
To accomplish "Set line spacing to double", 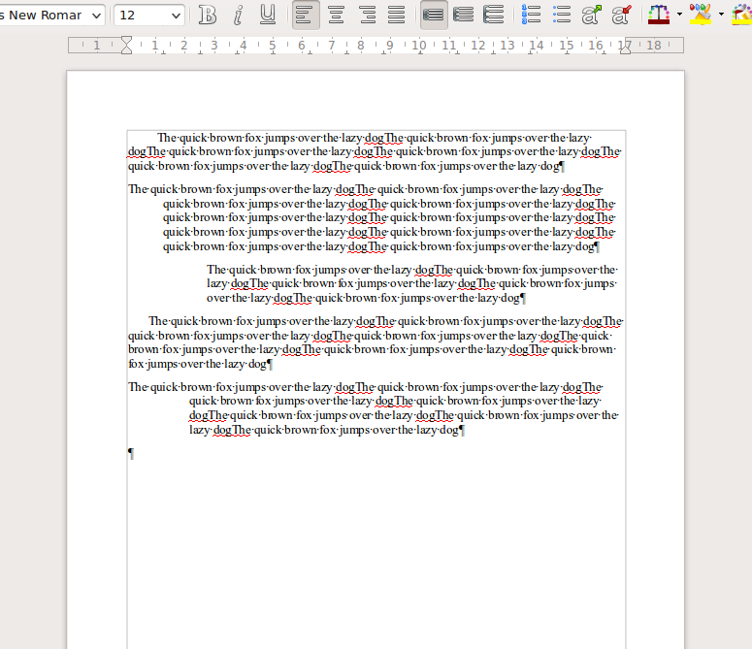I will coord(494,15).
